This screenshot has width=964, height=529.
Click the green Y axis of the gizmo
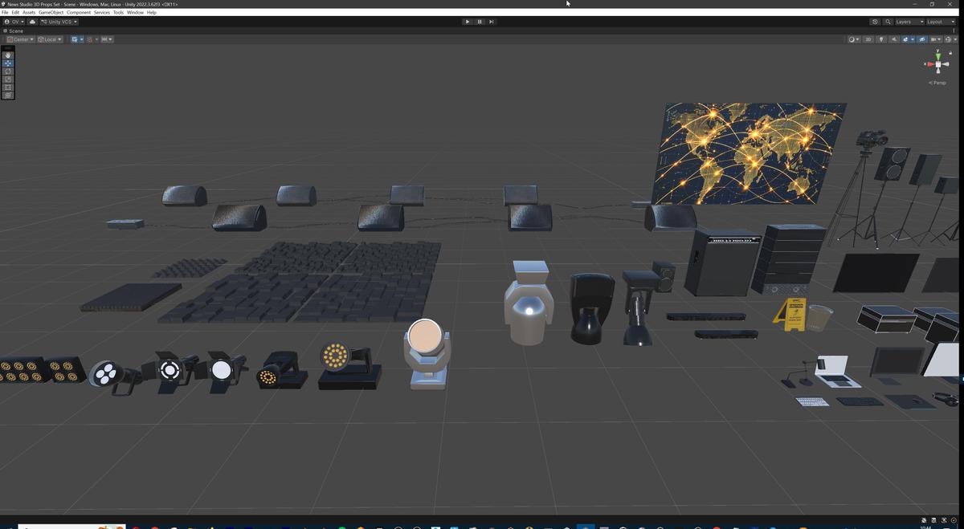pos(937,55)
